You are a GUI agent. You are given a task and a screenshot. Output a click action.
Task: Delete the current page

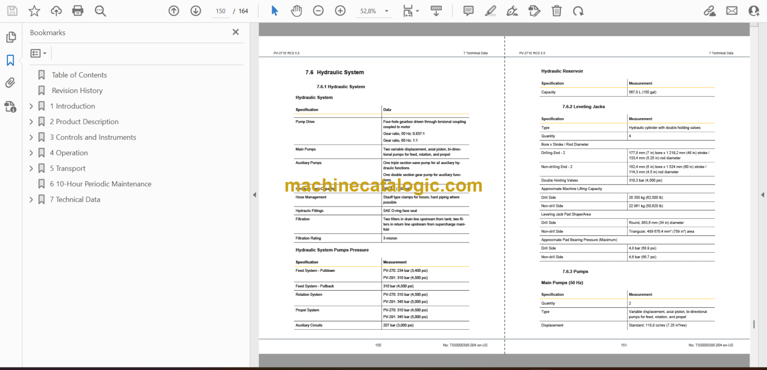pyautogui.click(x=556, y=10)
